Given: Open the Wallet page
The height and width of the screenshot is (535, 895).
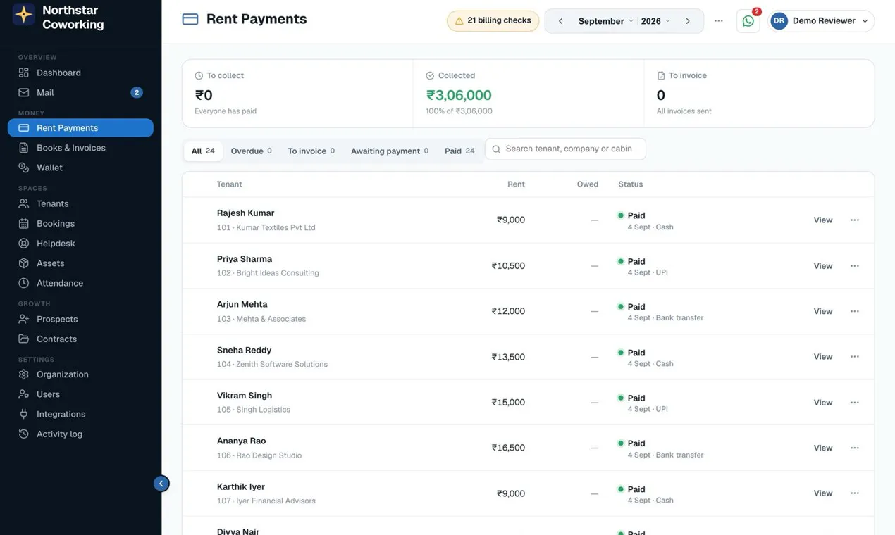Looking at the screenshot, I should pyautogui.click(x=80, y=168).
